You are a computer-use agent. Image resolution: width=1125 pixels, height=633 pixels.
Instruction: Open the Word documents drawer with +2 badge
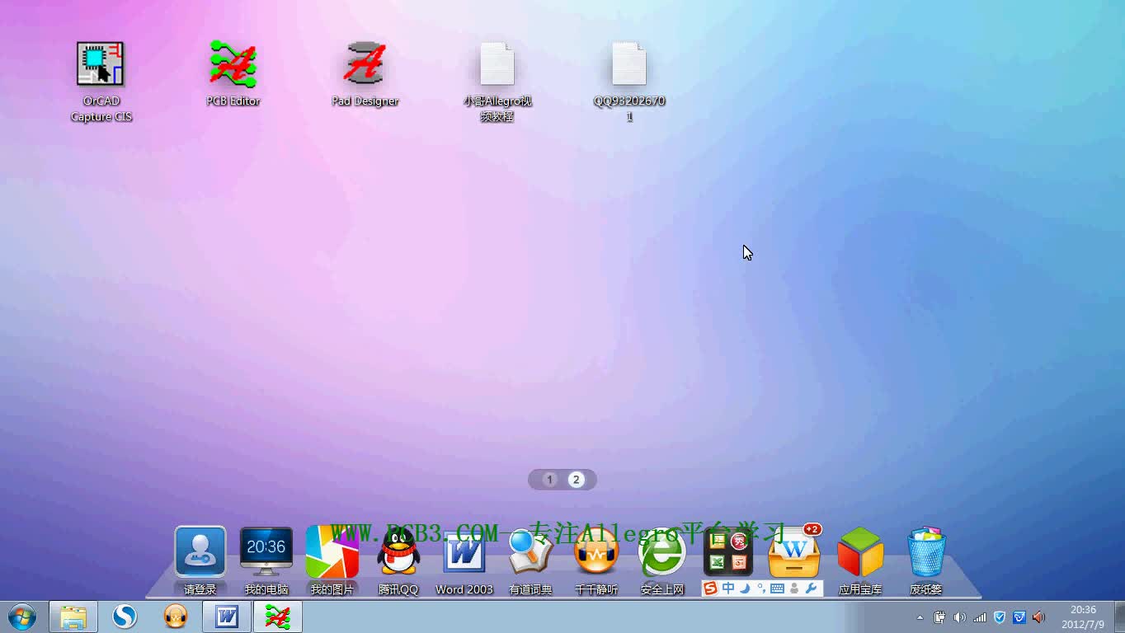[794, 552]
